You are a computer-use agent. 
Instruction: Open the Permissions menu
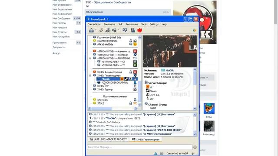(132, 24)
